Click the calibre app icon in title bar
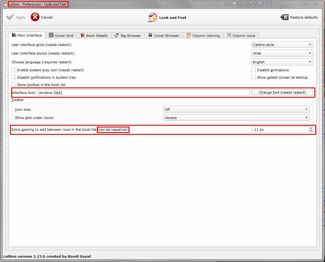This screenshot has width=325, height=262. 5,4
